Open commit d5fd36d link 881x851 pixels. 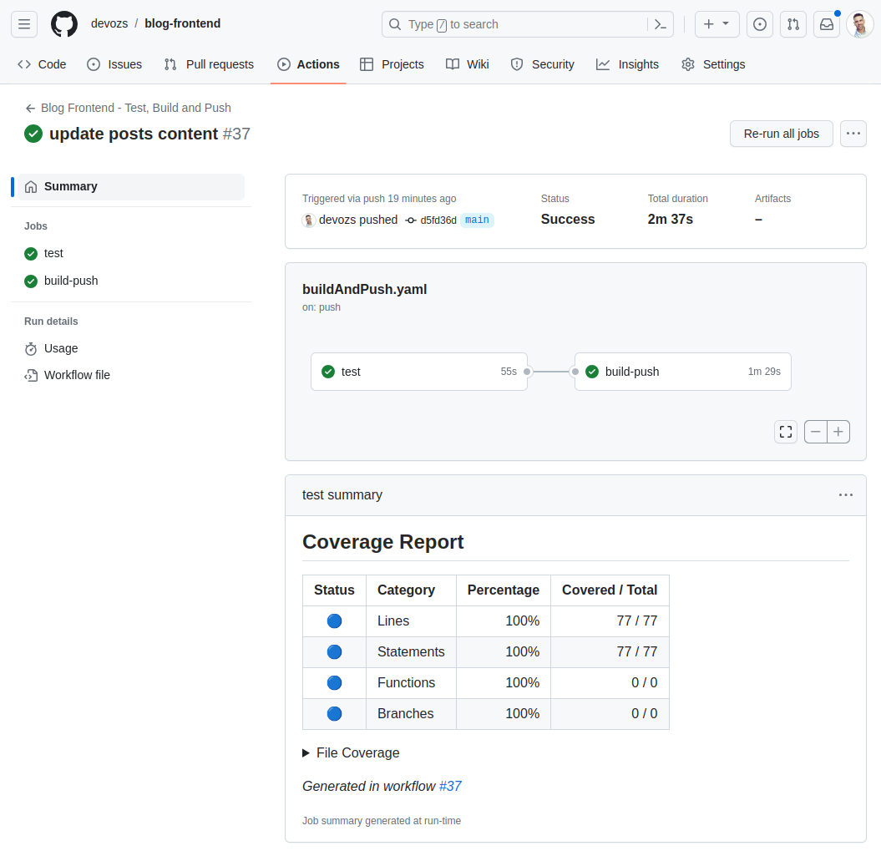(438, 220)
